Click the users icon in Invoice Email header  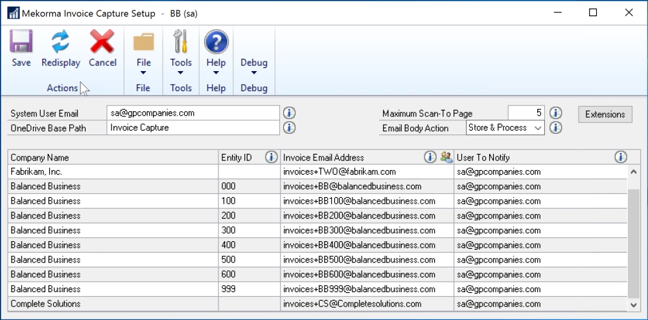tap(446, 156)
